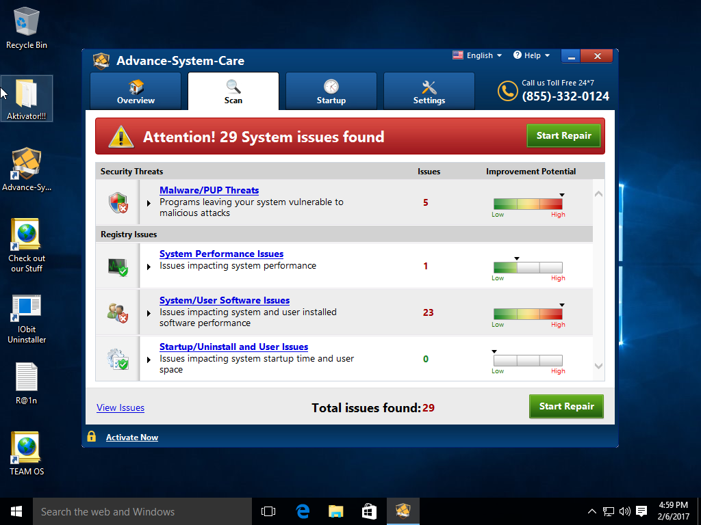The height and width of the screenshot is (525, 701).
Task: Expand the Malware/PUP Threats row arrow
Action: point(149,203)
